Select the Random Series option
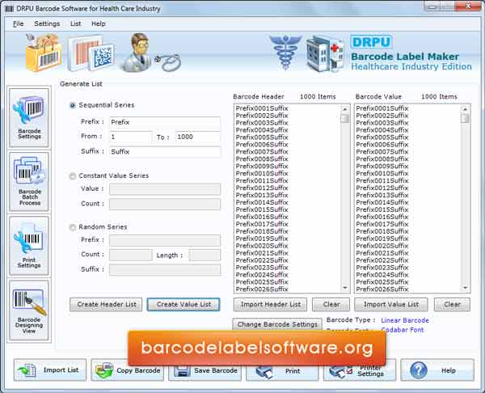Screen dimensions: 485x393 click(73, 227)
